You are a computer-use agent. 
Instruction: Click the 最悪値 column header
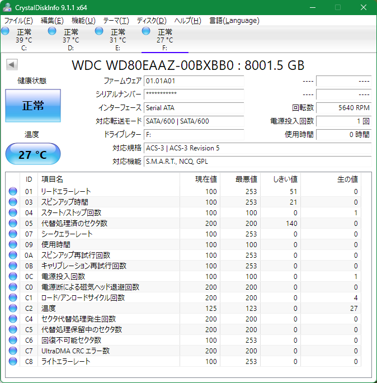[240, 179]
